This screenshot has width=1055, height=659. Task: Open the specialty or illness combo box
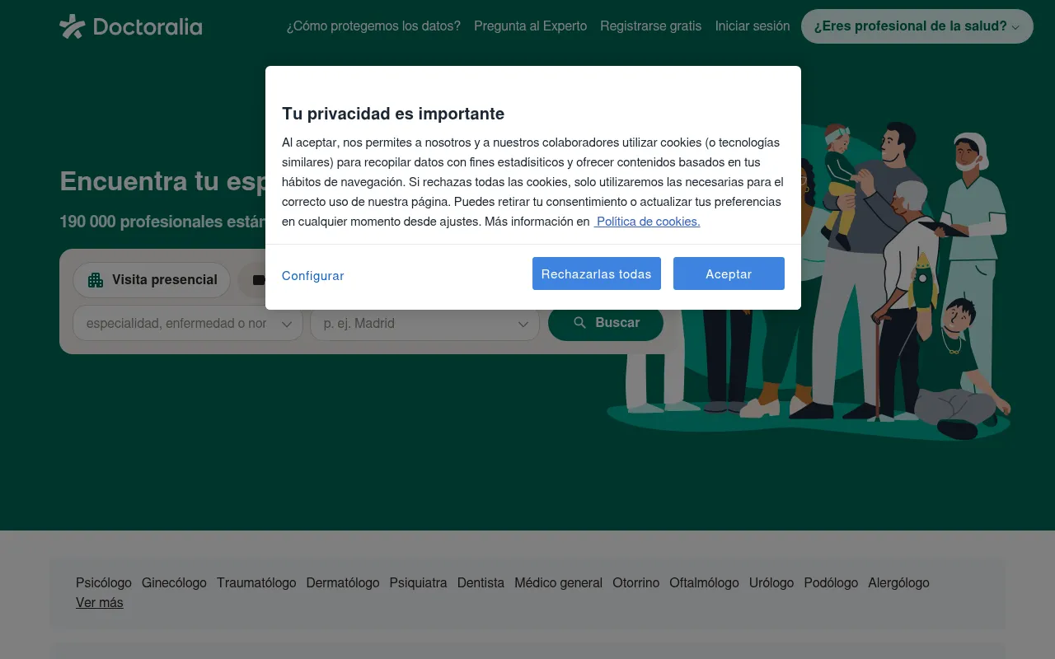188,324
